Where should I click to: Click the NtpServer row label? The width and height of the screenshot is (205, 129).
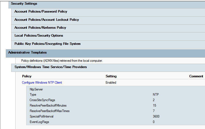[x=36, y=89]
